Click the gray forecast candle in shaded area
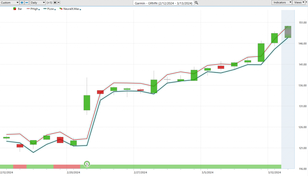This screenshot has height=176, width=308. click(x=288, y=32)
